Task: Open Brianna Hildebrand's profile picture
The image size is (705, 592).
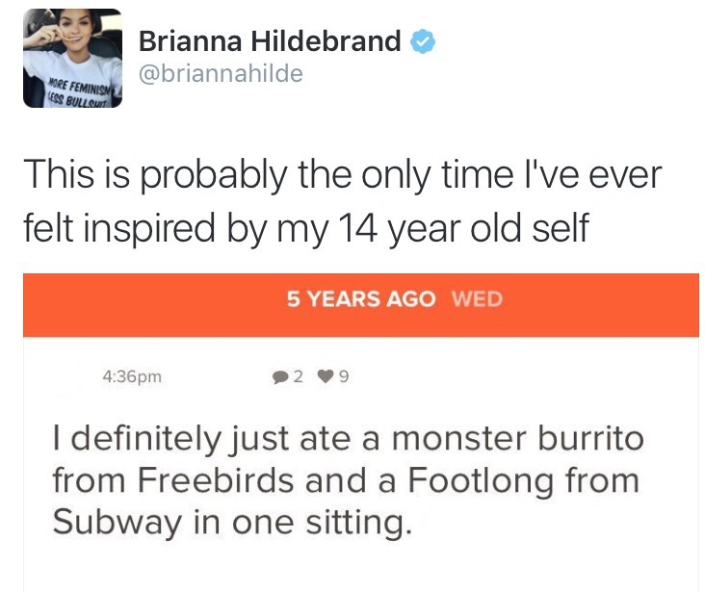Action: coord(73,59)
